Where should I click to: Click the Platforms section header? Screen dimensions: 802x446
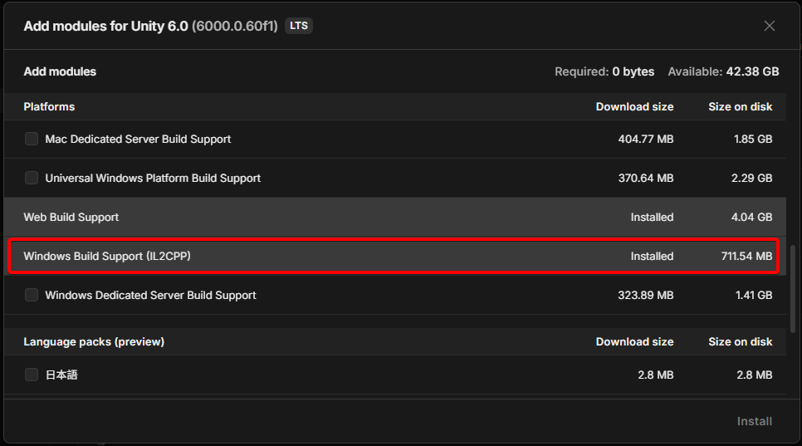49,106
